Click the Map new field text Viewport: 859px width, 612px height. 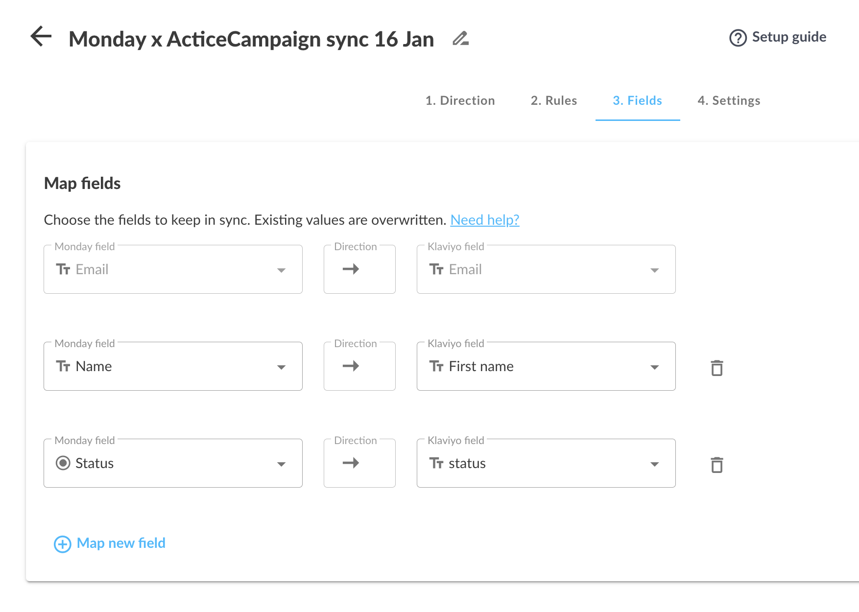click(121, 543)
